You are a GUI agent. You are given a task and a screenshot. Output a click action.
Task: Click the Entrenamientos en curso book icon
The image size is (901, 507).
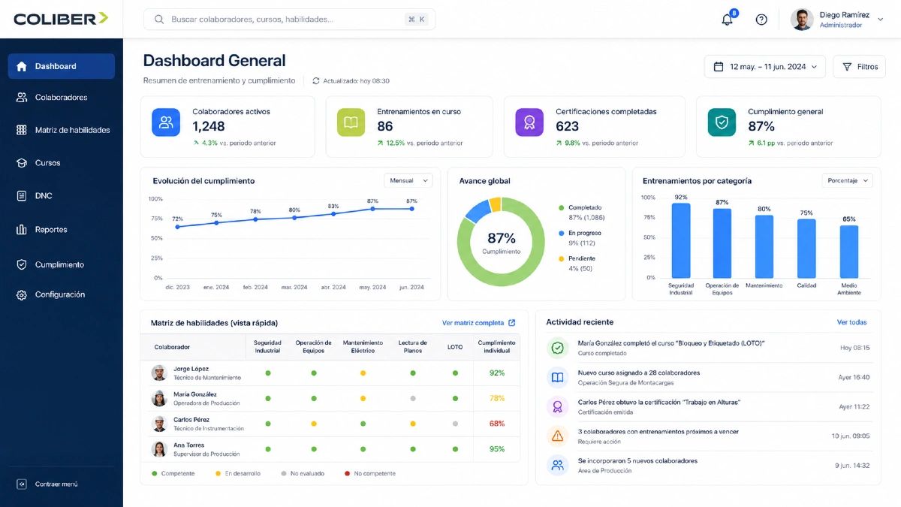(351, 122)
